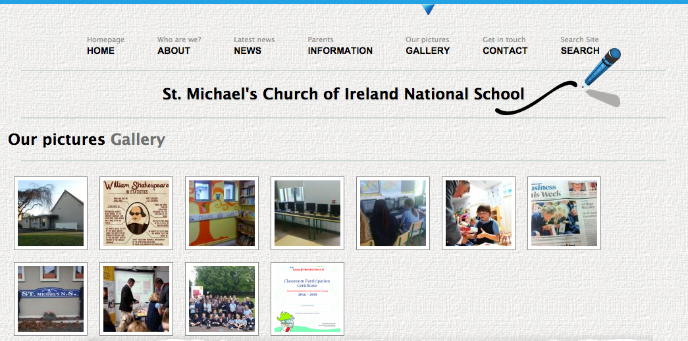Select the INFORMATION menu for parents
Viewport: 688px width, 341px height.
click(340, 51)
